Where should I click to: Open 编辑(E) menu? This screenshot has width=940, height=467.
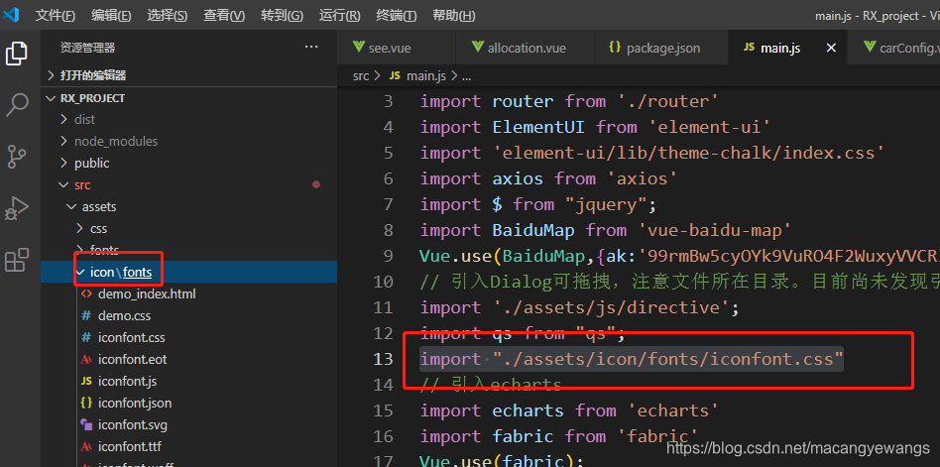pyautogui.click(x=111, y=16)
